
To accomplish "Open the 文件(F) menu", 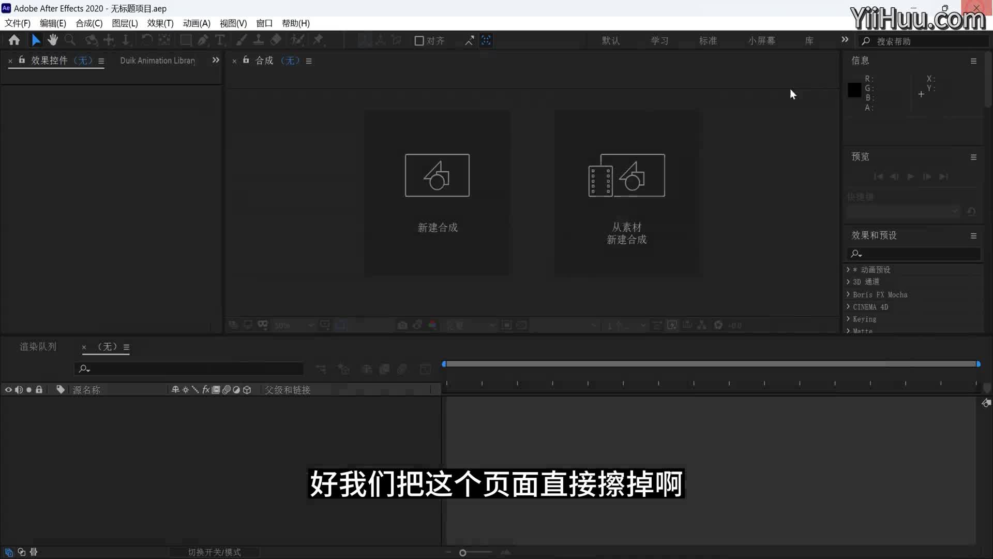I will pos(18,23).
